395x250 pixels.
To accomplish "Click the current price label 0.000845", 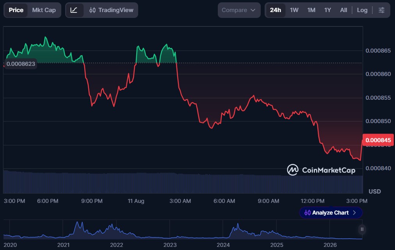I will [378, 140].
